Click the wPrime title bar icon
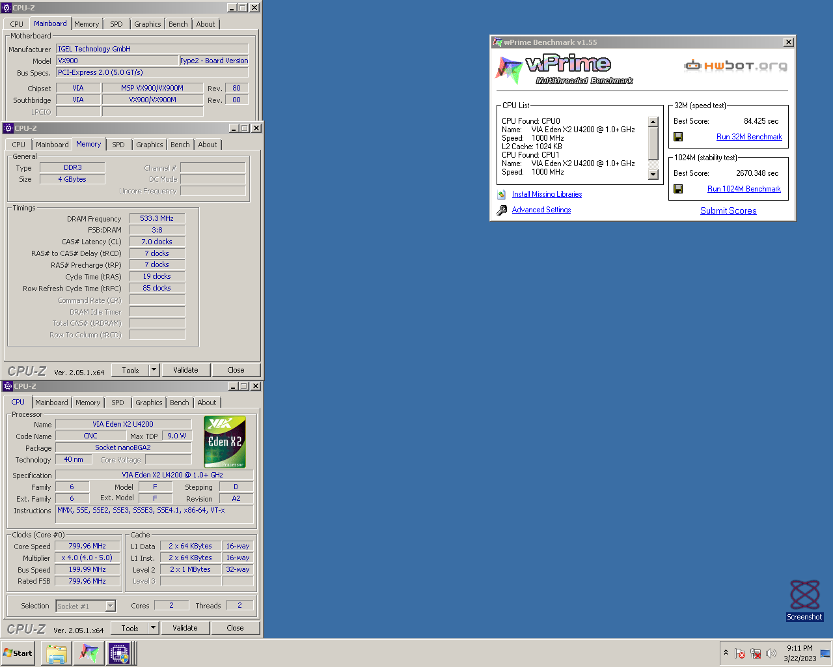The width and height of the screenshot is (833, 667). pyautogui.click(x=498, y=42)
